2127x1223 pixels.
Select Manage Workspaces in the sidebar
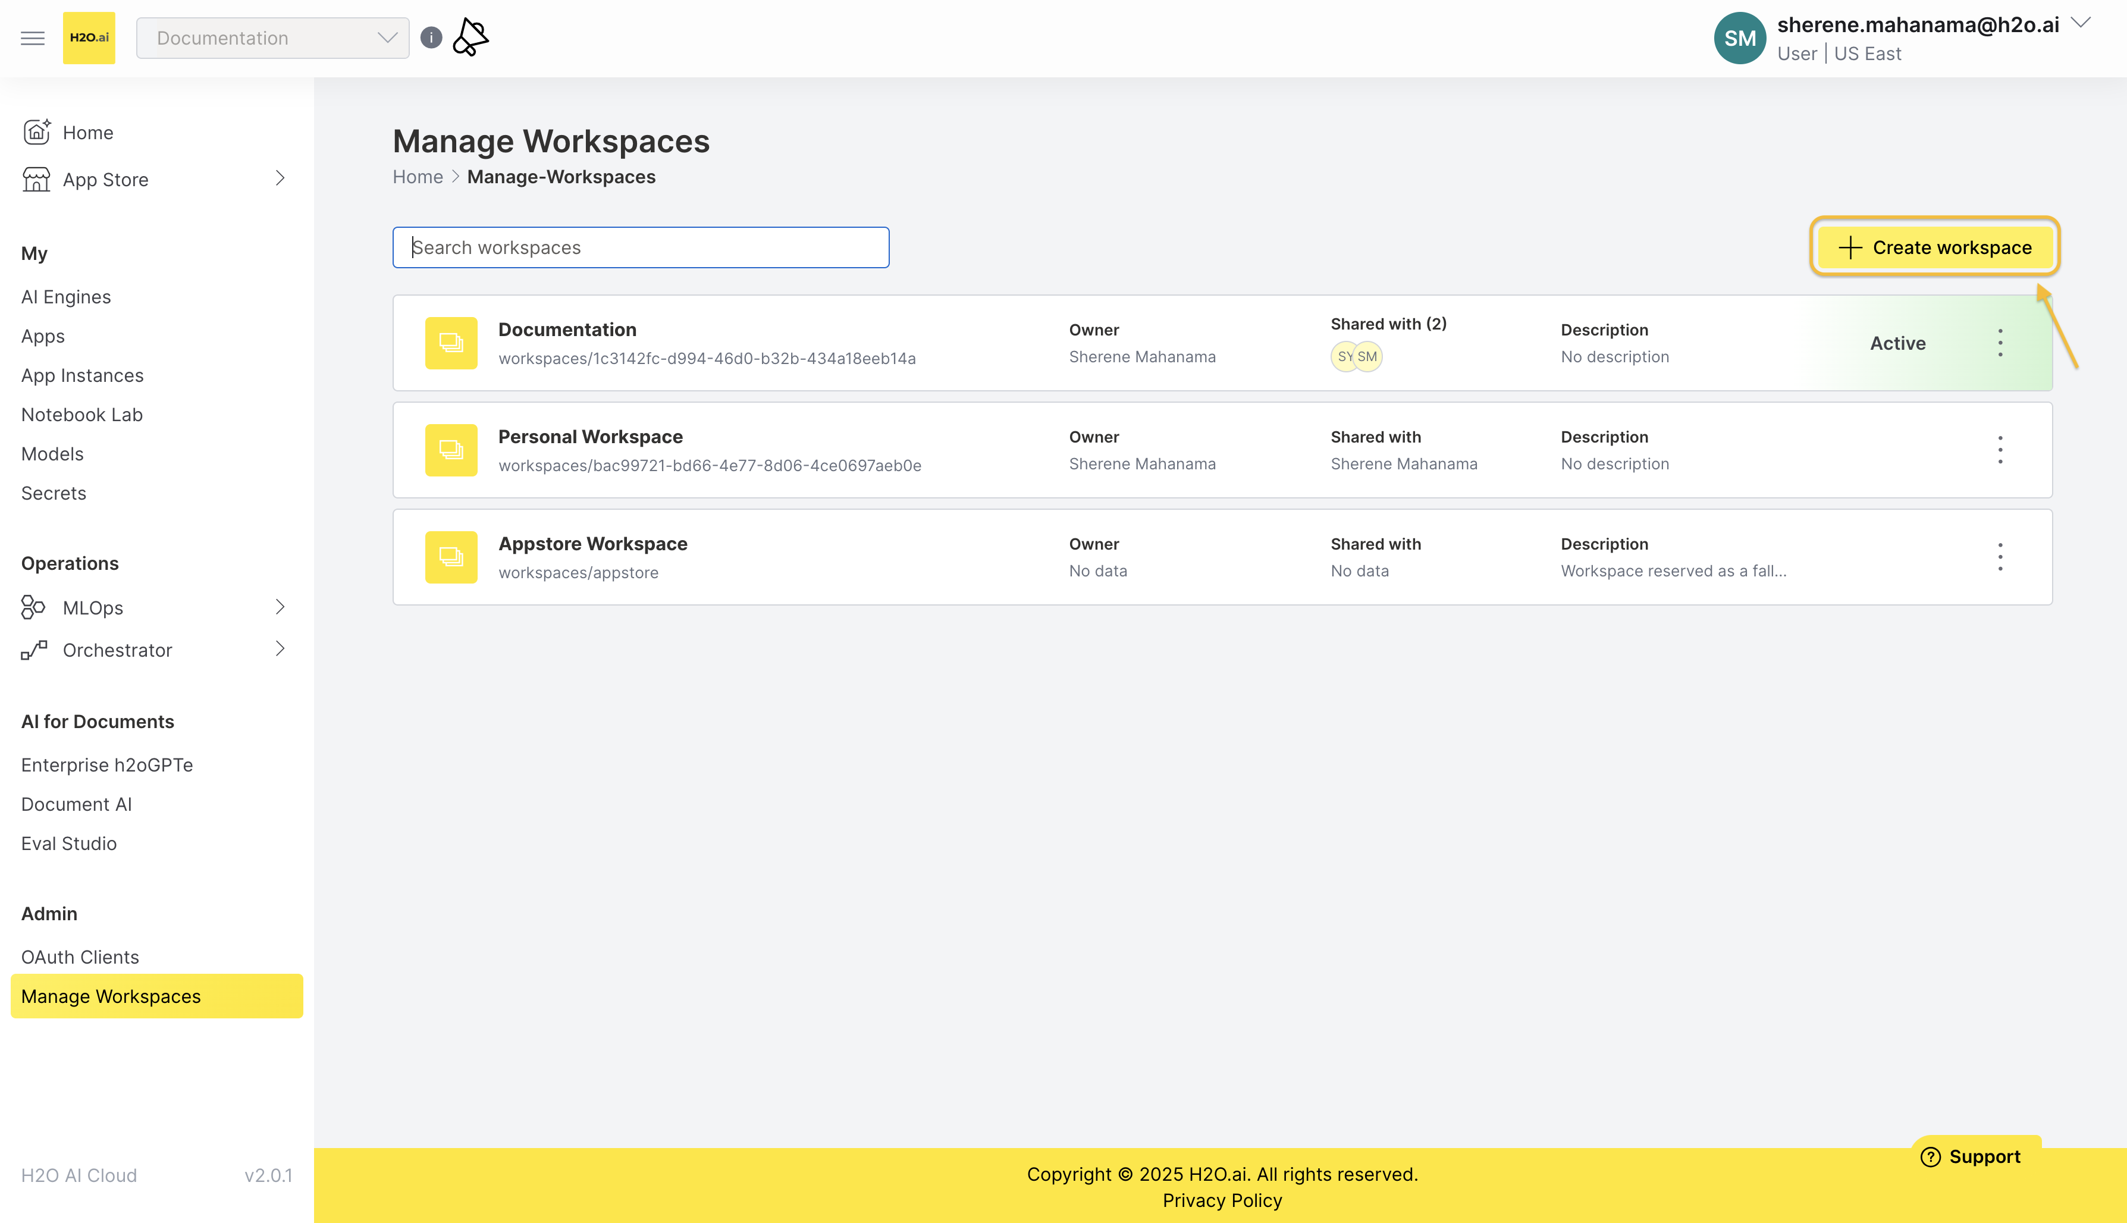pos(156,996)
